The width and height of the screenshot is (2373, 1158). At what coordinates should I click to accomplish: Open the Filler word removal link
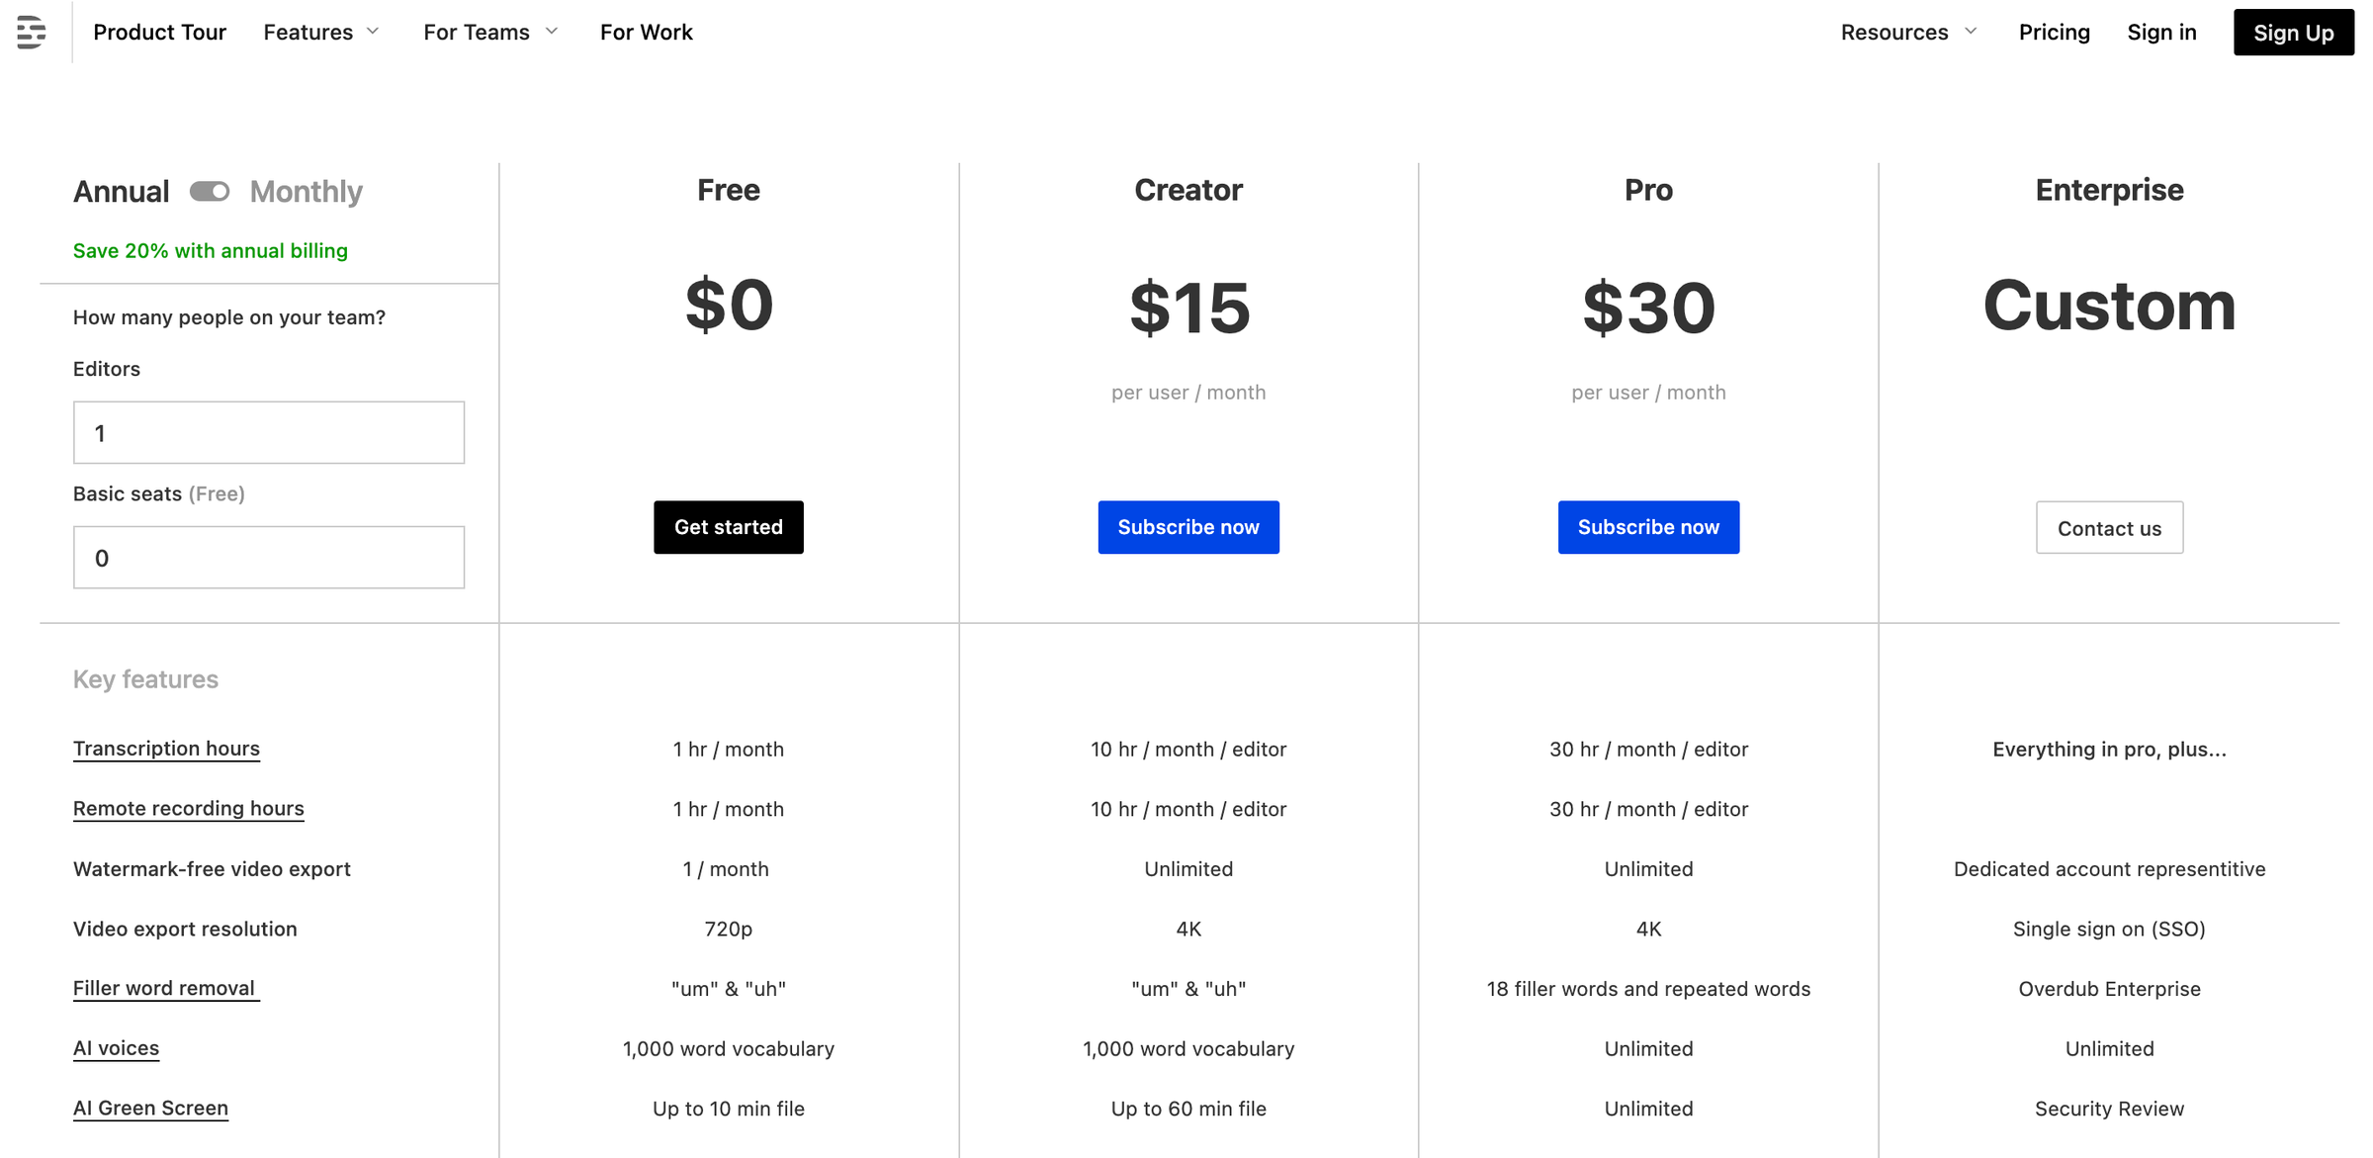(165, 987)
